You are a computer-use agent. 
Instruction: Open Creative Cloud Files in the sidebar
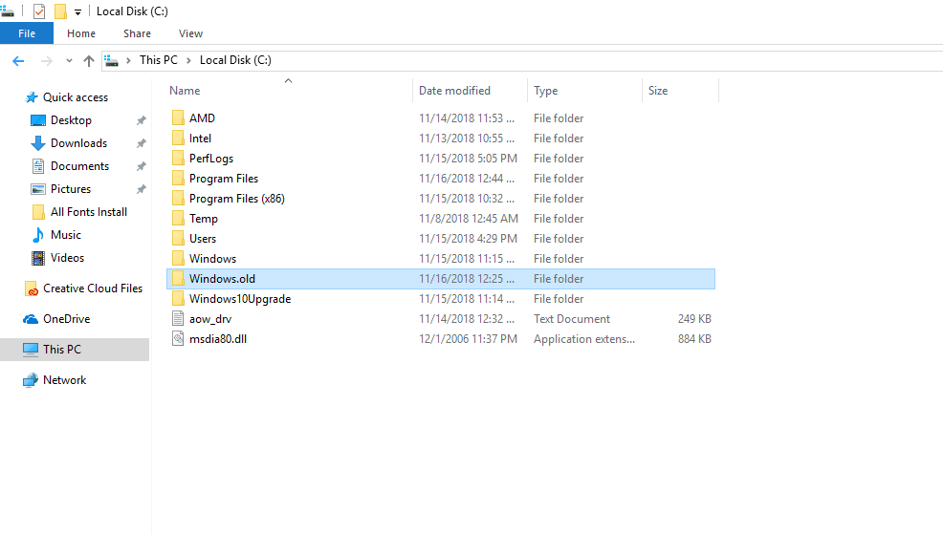coord(93,288)
